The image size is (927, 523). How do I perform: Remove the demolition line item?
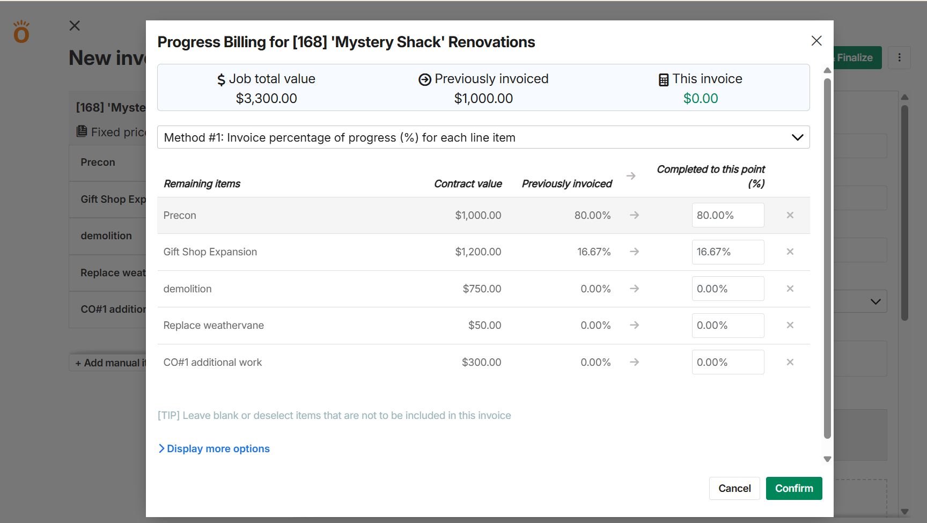(x=790, y=289)
